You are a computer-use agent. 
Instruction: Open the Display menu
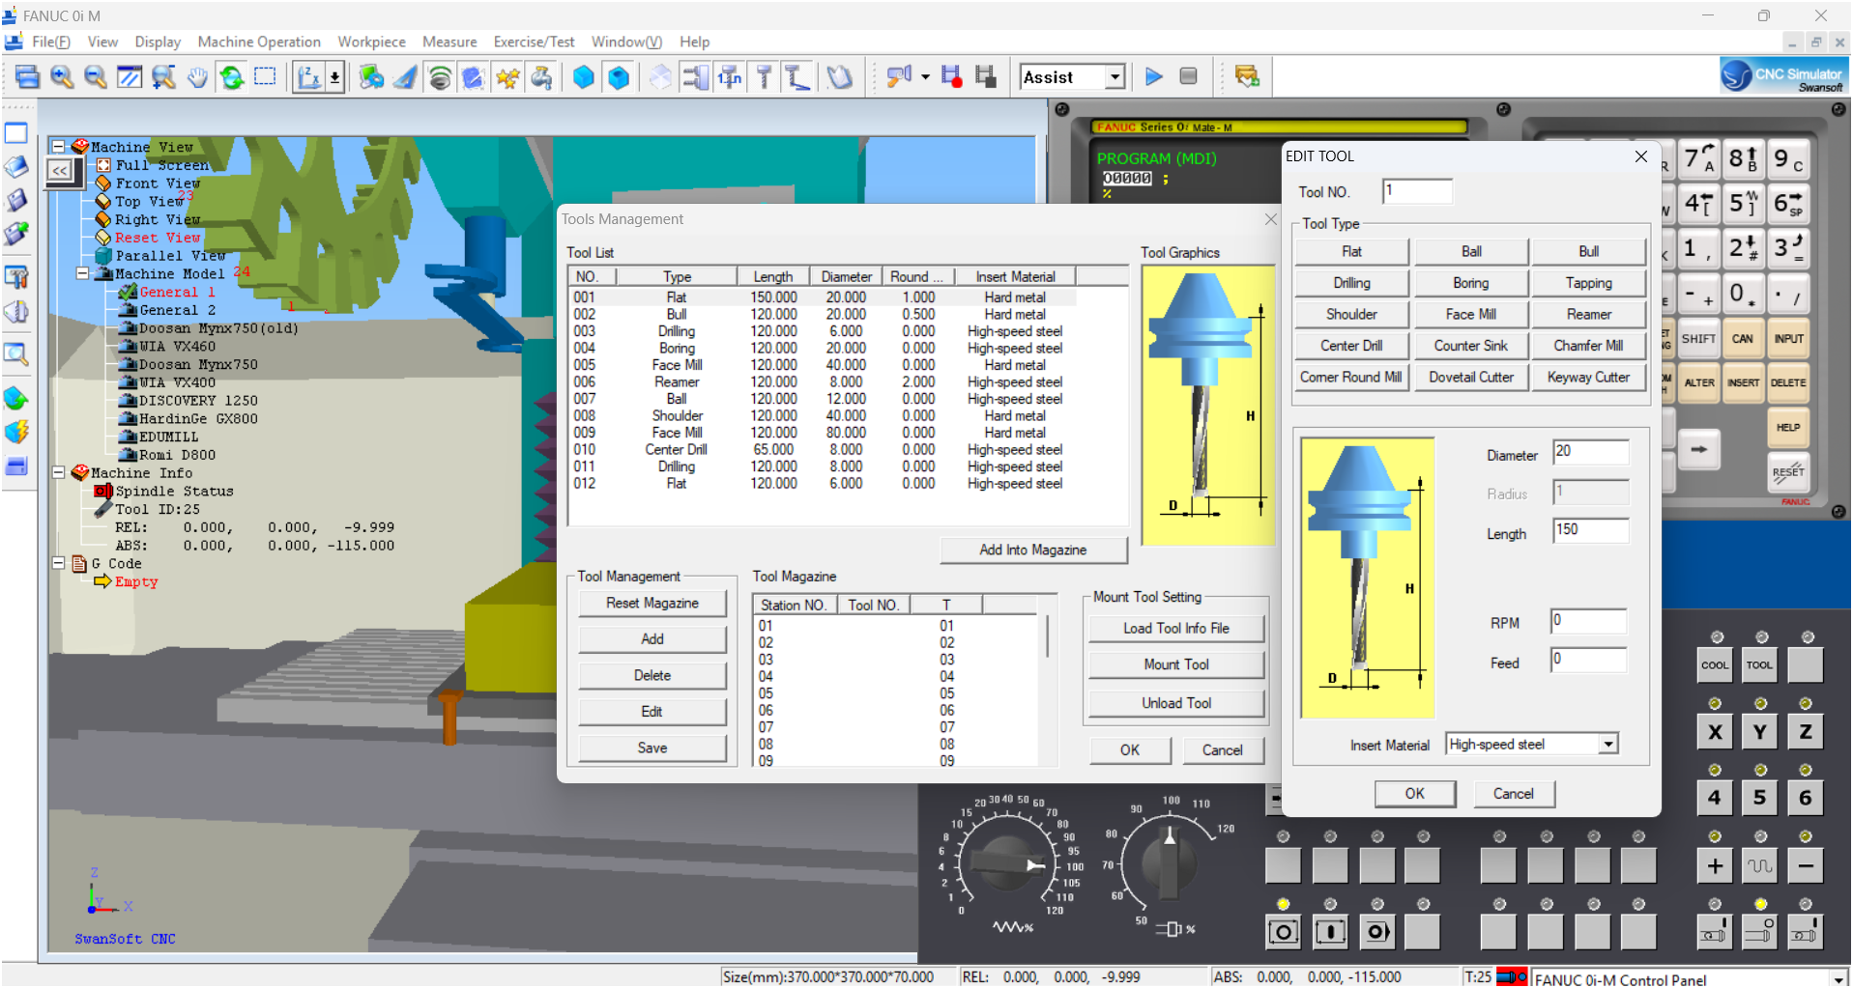(158, 42)
